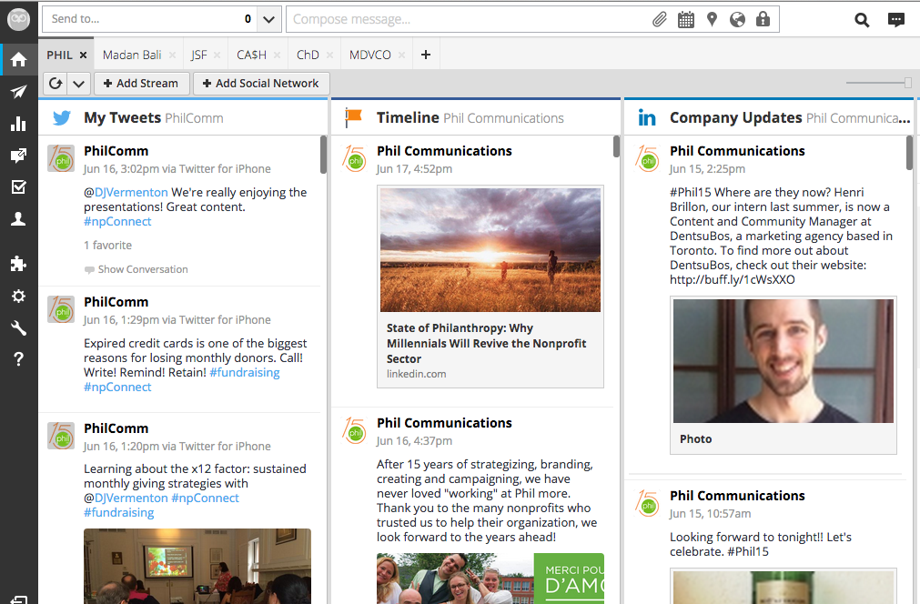Click the LinkedIn icon in Company Updates
This screenshot has height=604, width=920.
coord(647,118)
